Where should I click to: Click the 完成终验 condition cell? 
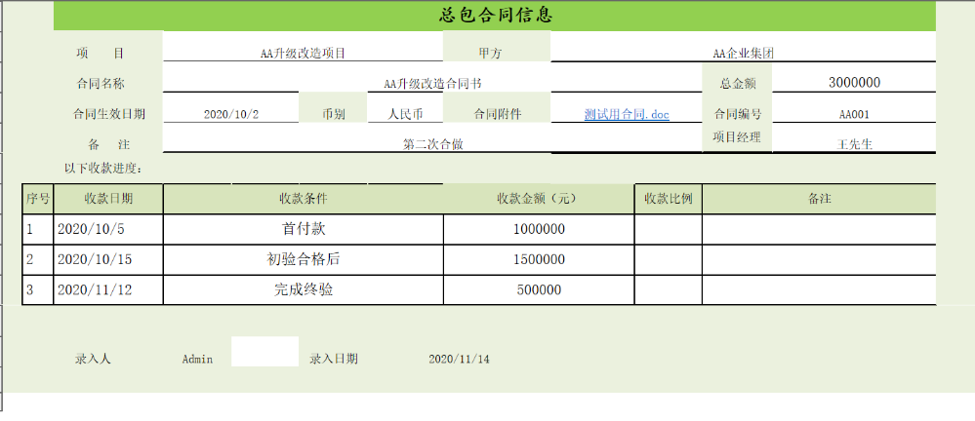pyautogui.click(x=304, y=290)
